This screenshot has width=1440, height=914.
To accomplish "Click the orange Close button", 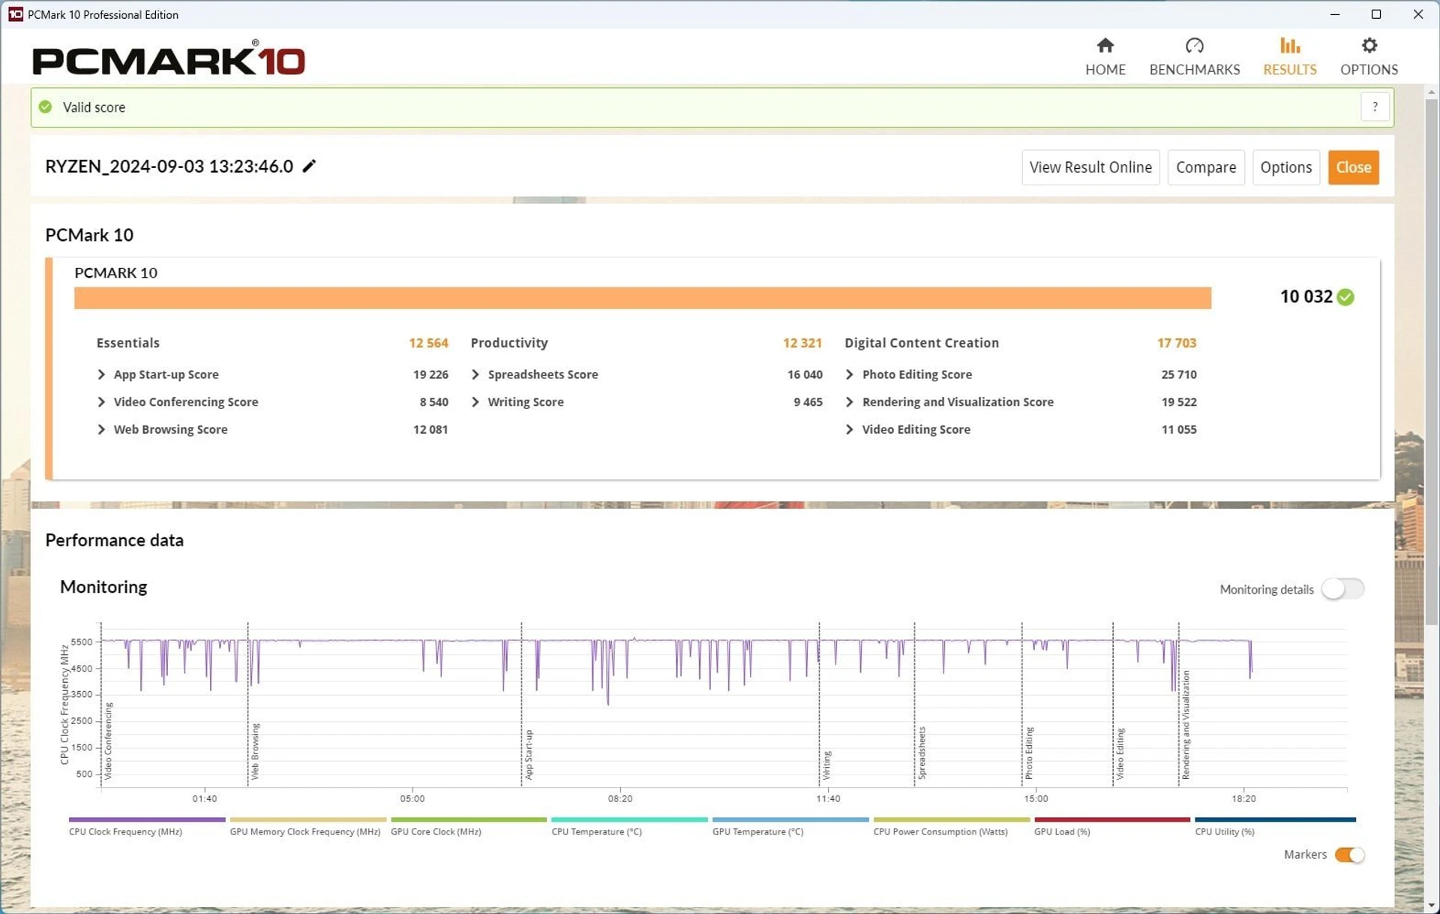I will (x=1353, y=167).
